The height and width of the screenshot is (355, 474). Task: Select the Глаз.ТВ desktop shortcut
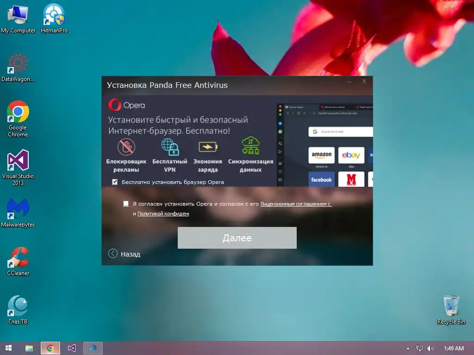(18, 310)
